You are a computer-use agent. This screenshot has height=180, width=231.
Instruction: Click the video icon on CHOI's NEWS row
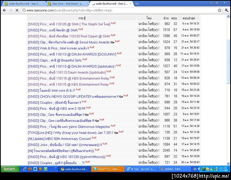(x=121, y=97)
